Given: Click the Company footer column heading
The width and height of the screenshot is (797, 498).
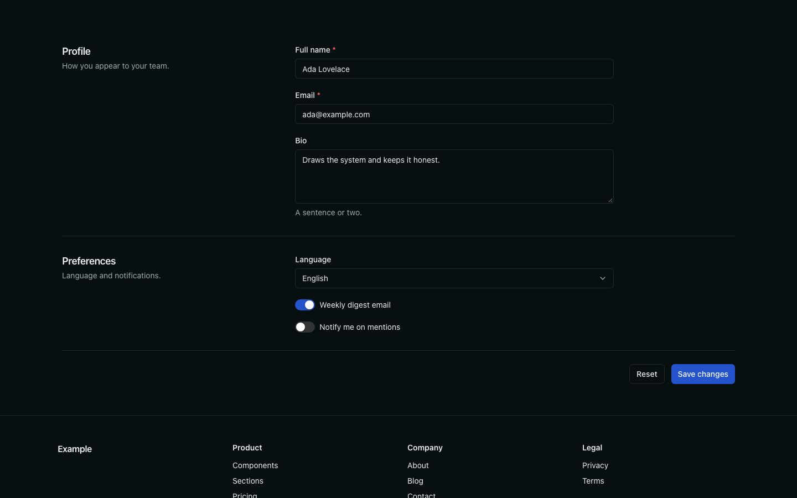Looking at the screenshot, I should click(x=425, y=448).
